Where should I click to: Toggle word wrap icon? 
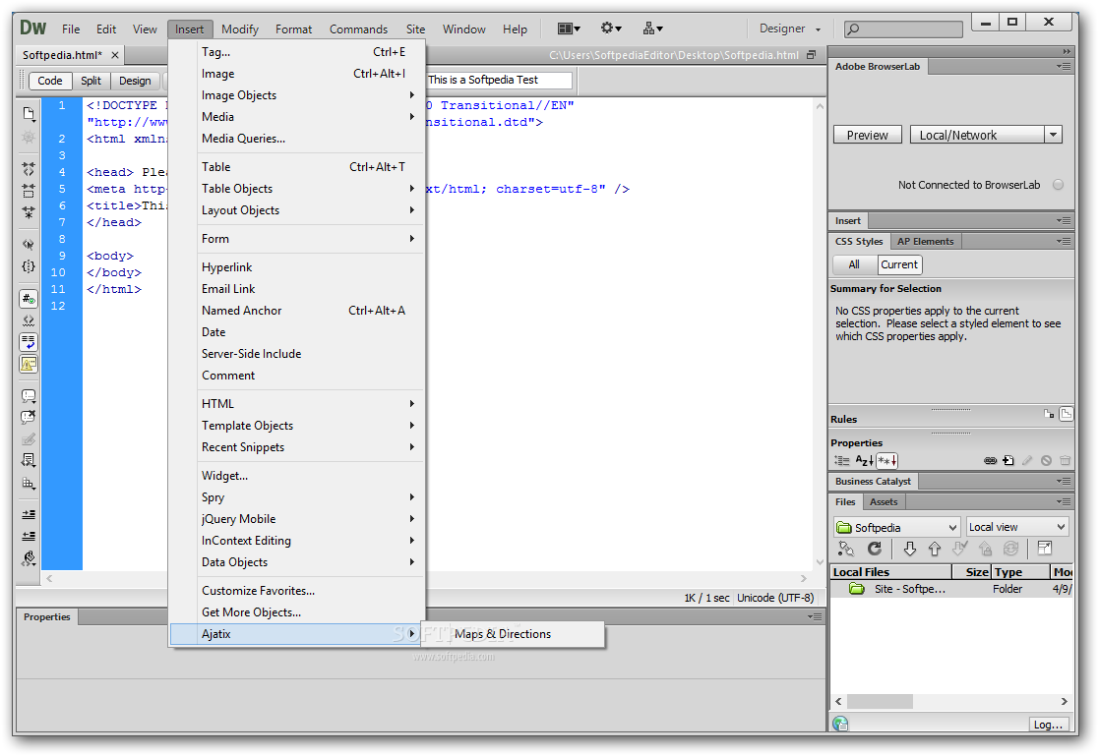tap(28, 342)
